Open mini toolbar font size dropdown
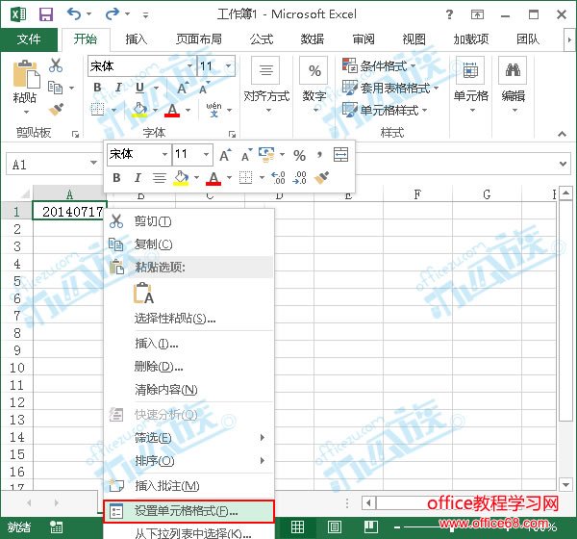The width and height of the screenshot is (577, 539). [207, 154]
